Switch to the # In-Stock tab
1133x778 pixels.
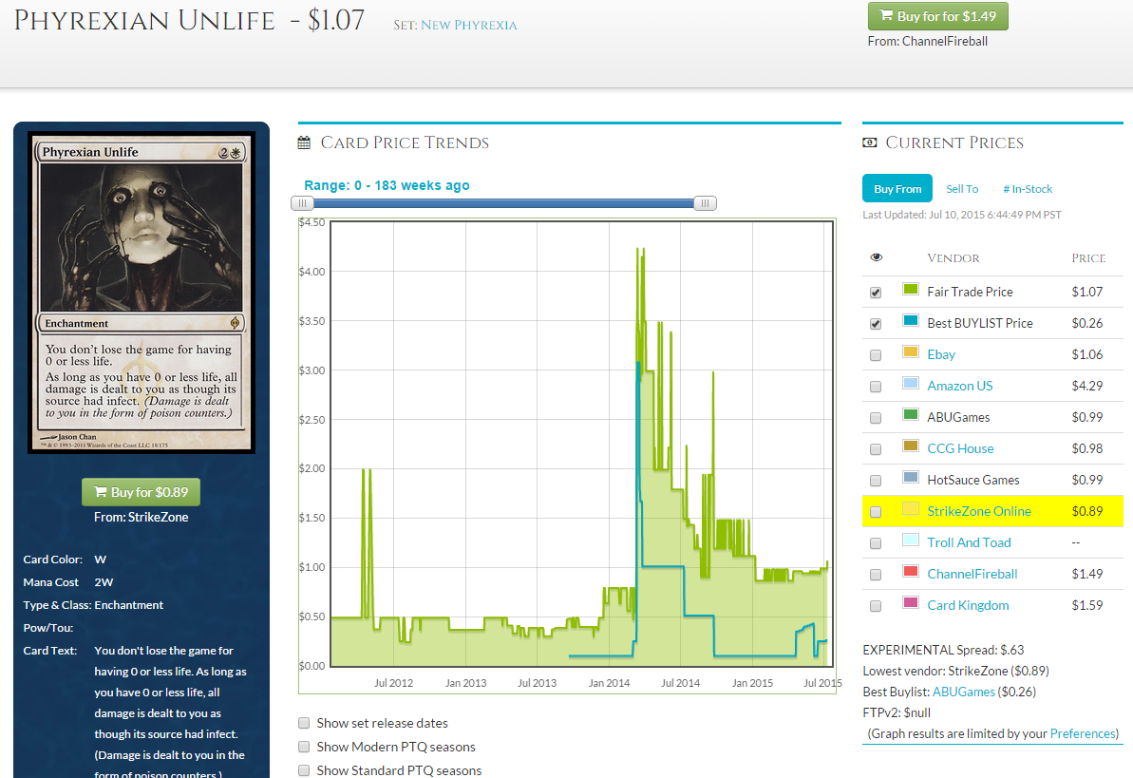pos(1028,189)
